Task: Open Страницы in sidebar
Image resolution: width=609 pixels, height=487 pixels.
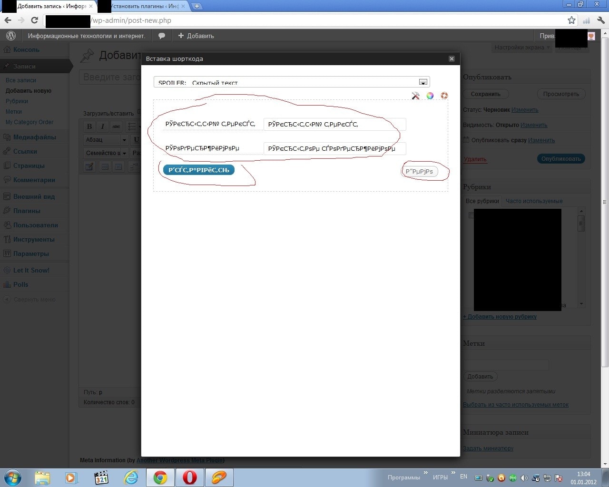Action: (x=29, y=166)
